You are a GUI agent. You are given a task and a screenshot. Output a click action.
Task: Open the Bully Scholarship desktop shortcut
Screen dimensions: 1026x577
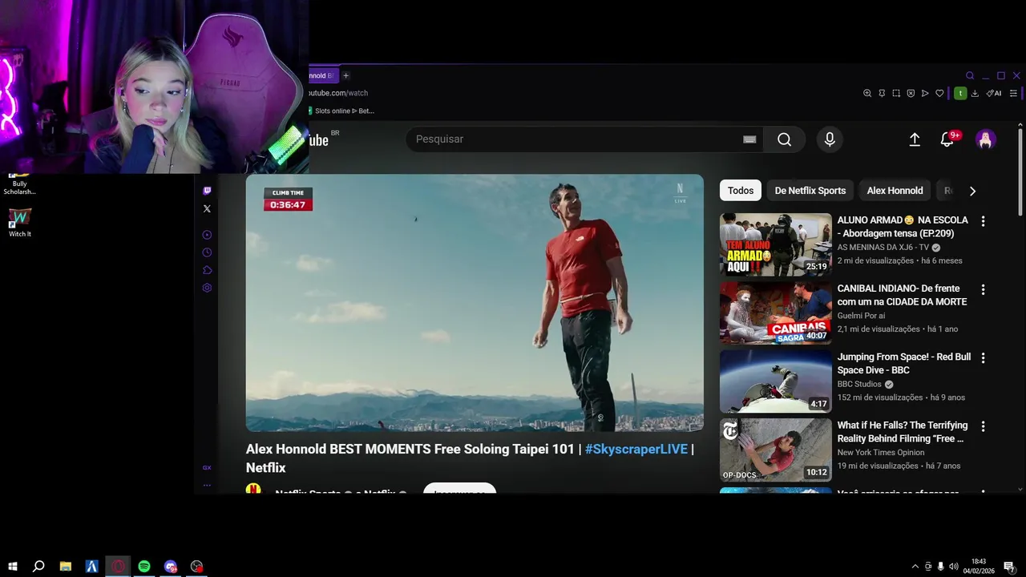[x=19, y=185]
